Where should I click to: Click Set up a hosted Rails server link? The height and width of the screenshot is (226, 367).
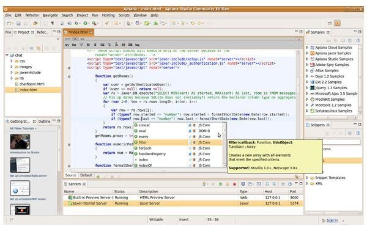(28, 176)
